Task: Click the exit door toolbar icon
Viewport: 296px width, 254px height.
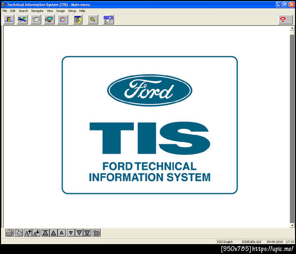Action: click(x=9, y=19)
